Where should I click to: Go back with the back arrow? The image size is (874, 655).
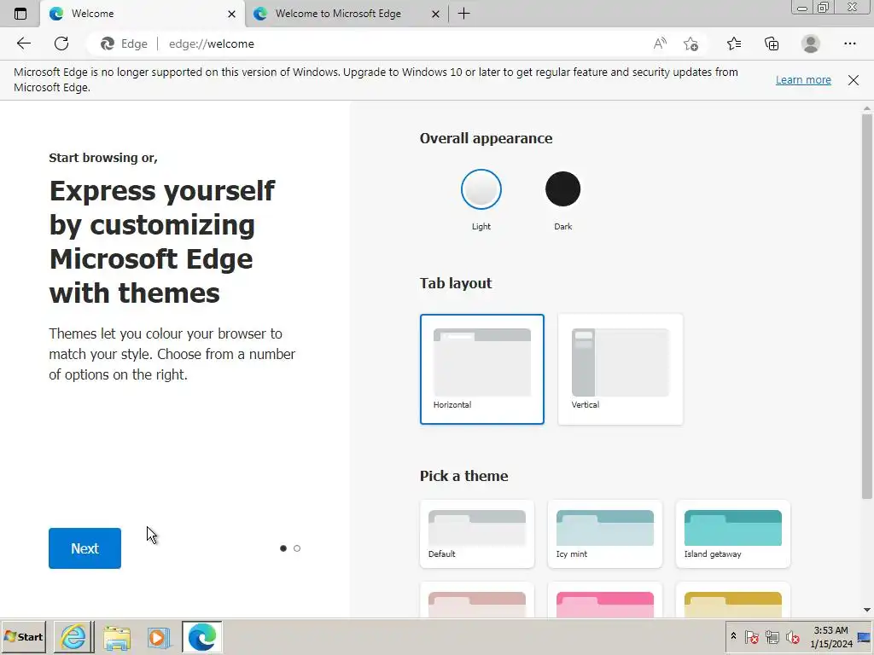23,43
